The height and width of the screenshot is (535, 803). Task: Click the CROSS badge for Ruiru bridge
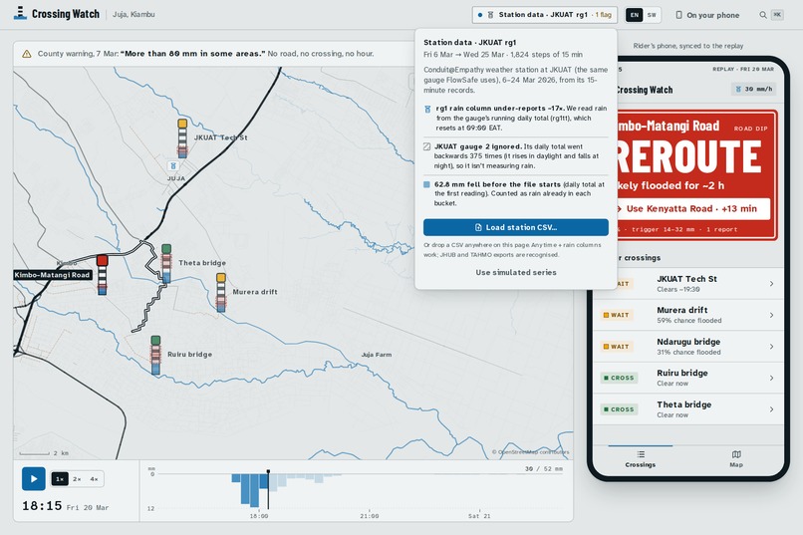pyautogui.click(x=619, y=378)
